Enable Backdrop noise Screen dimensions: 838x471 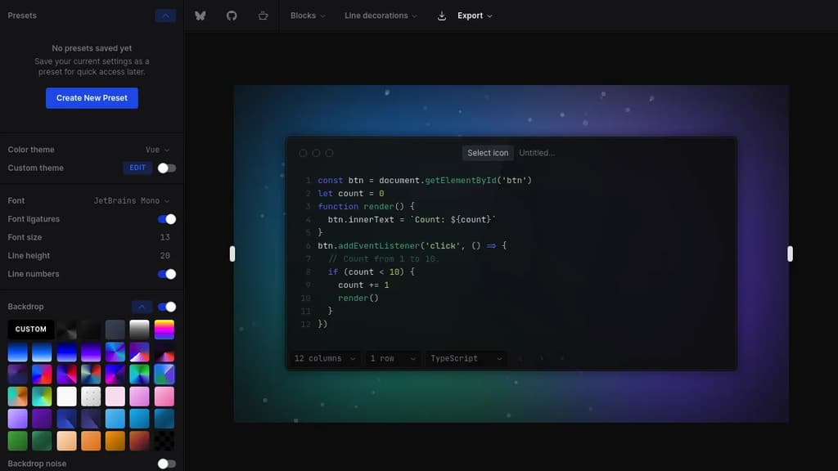tap(166, 463)
